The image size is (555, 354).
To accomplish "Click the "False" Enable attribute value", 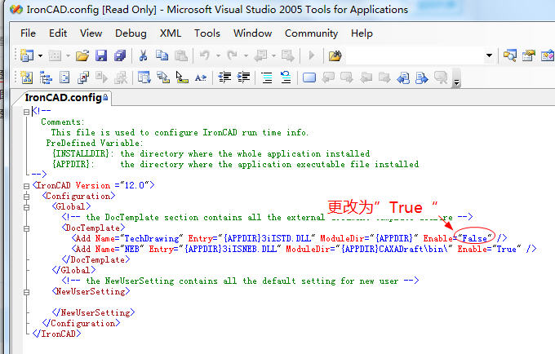I will click(475, 238).
